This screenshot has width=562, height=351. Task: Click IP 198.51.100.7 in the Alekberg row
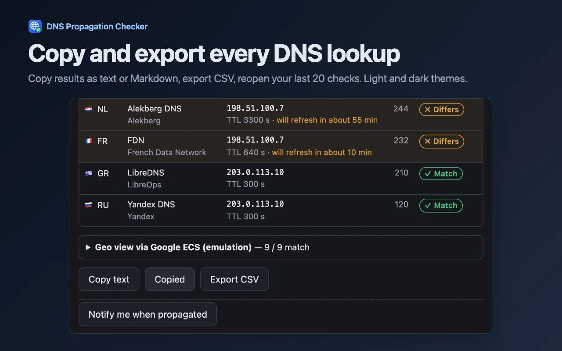tap(255, 108)
